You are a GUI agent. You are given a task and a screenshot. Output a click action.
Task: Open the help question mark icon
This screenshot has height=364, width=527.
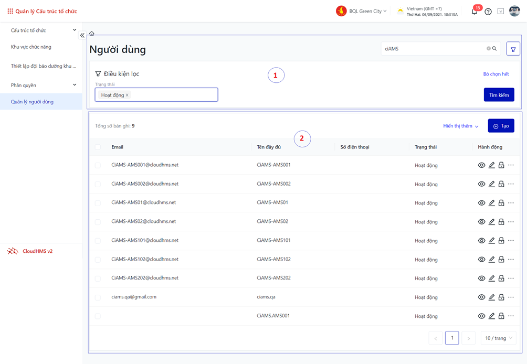coord(488,12)
